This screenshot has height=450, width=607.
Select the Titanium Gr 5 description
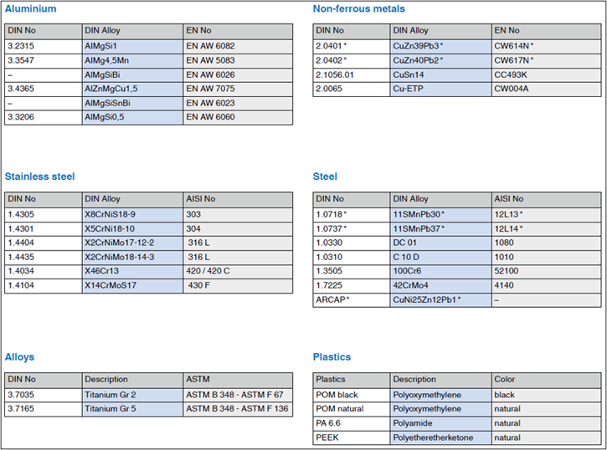click(116, 410)
